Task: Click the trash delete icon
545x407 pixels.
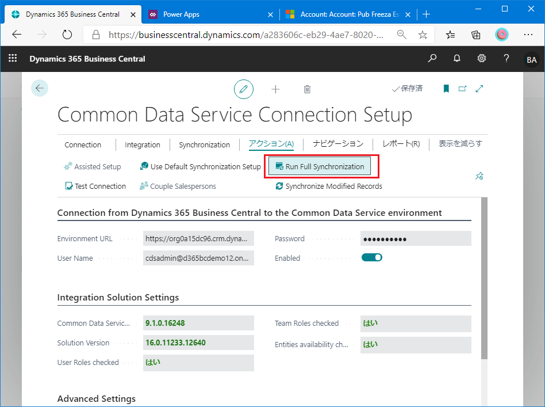Action: click(307, 89)
